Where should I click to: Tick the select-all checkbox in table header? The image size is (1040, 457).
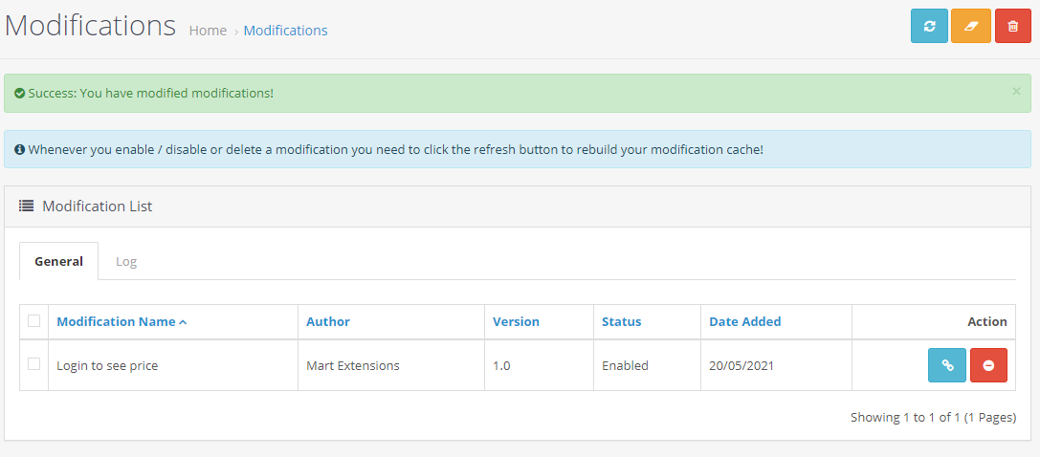pos(34,321)
